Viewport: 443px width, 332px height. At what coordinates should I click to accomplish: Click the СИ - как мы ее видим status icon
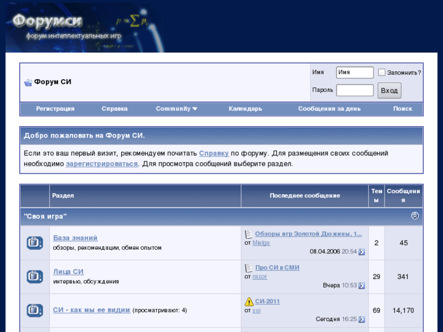[x=35, y=310]
